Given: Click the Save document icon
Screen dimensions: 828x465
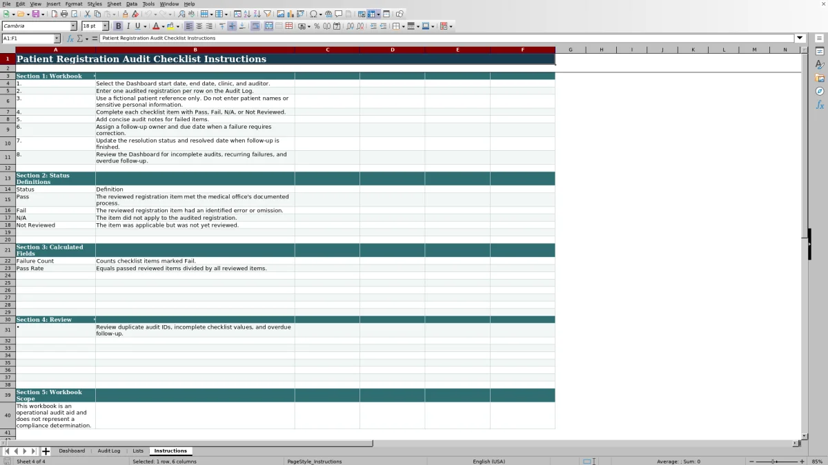Looking at the screenshot, I should click(35, 14).
